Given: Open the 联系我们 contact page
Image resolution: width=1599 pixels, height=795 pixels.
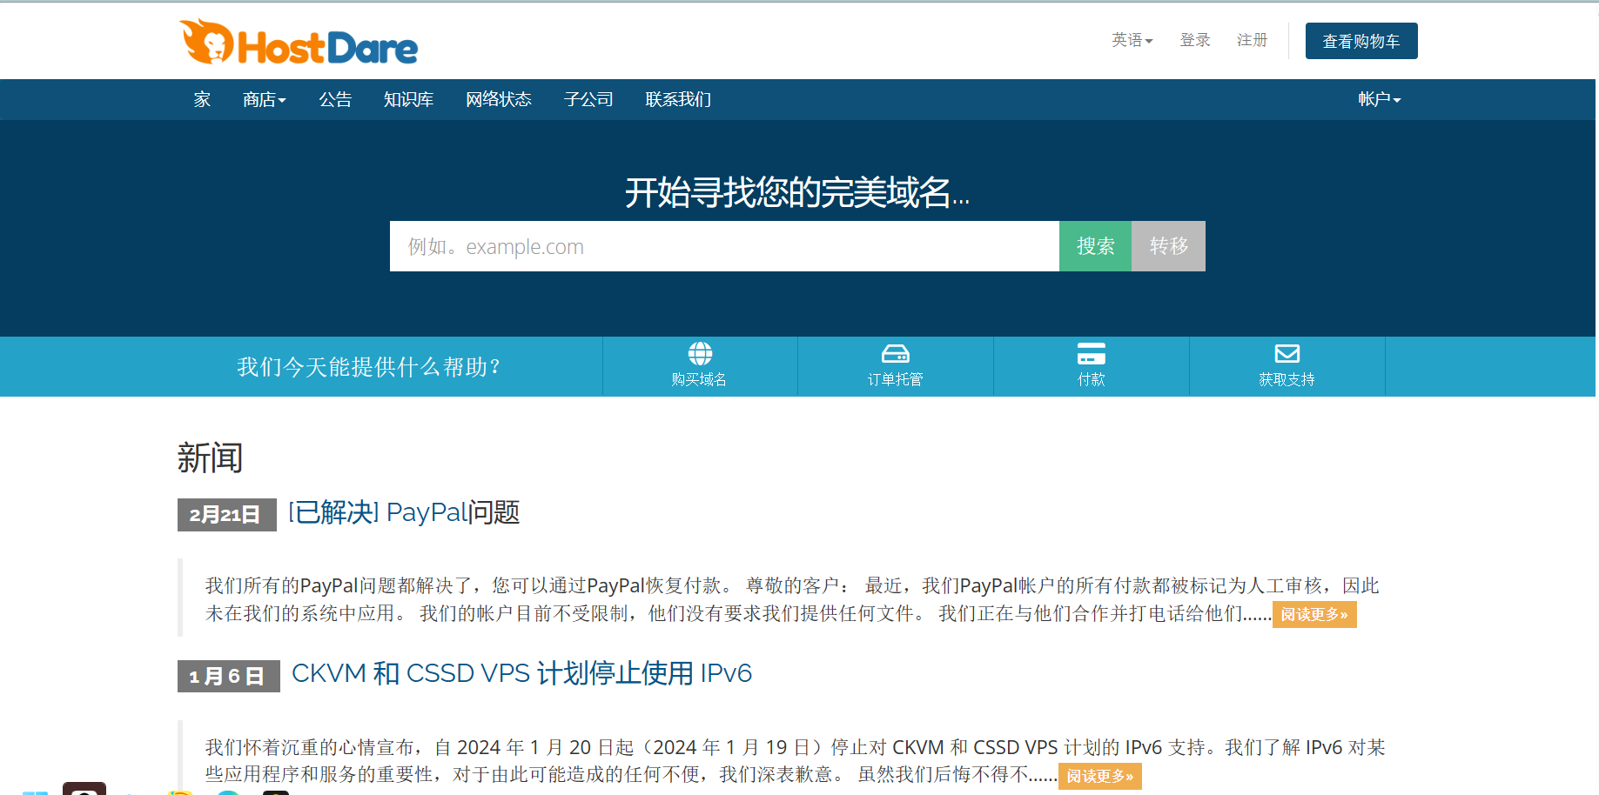Looking at the screenshot, I should coord(678,100).
